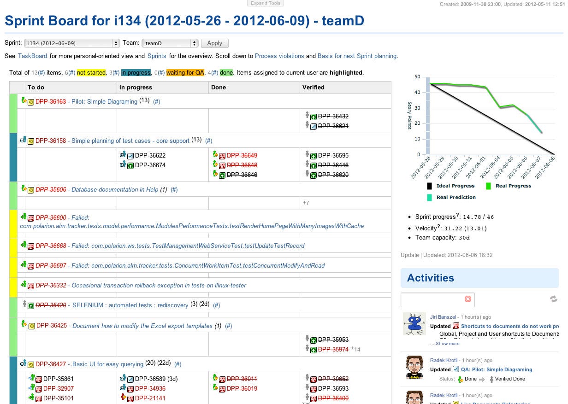
Task: Click the icon next to DPP-36622
Action: pos(130,156)
